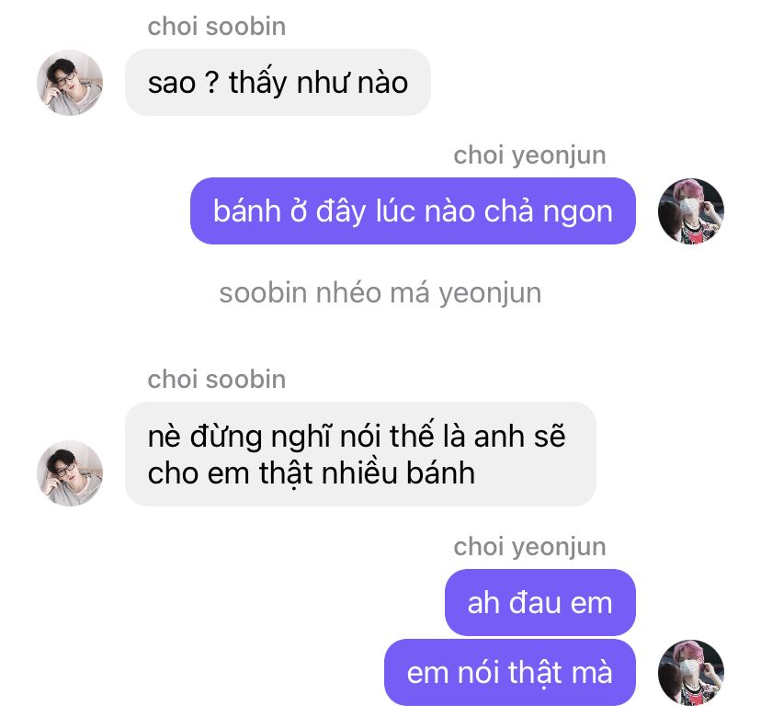Open Soobin's avatar beside the "nè đừng nghĩ" message
This screenshot has width=761, height=728.
[70, 473]
